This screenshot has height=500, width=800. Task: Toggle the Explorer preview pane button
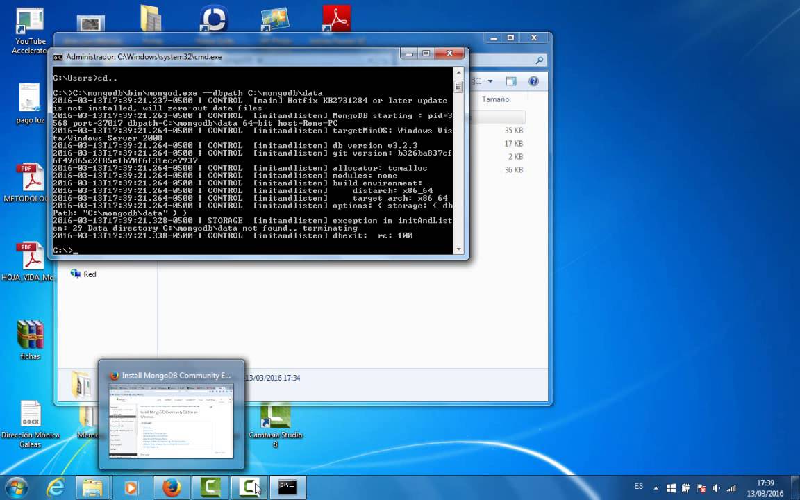(x=510, y=81)
